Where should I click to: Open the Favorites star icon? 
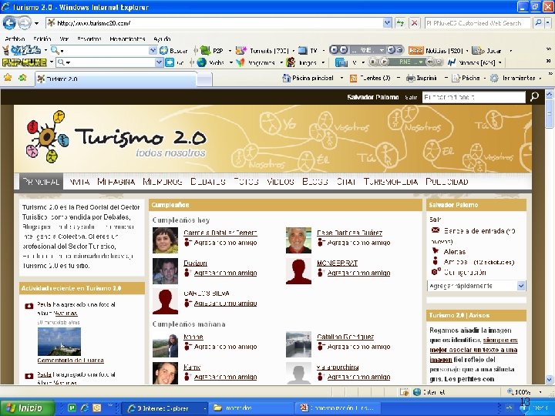point(8,78)
